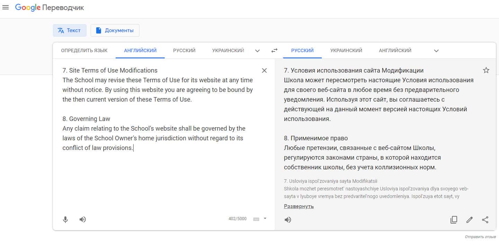Viewport: 499px width, 245px height.
Task: Open the hamburger main menu
Action: coord(6,8)
